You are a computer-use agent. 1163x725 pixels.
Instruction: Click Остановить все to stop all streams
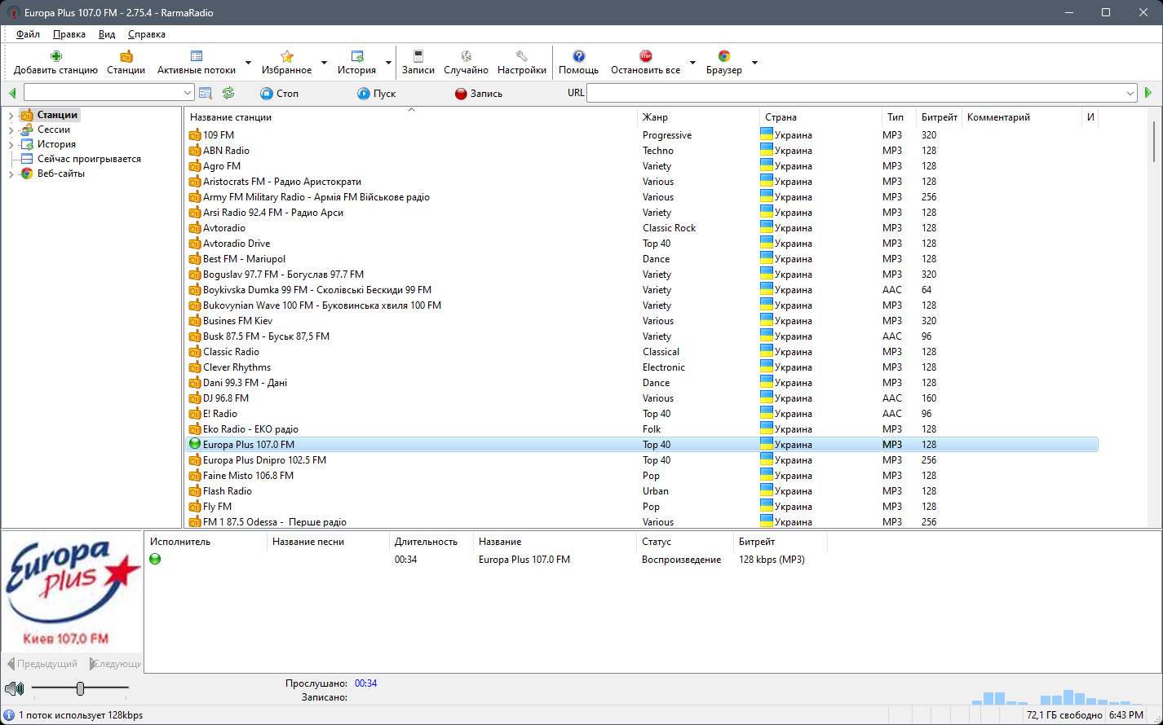tap(644, 62)
